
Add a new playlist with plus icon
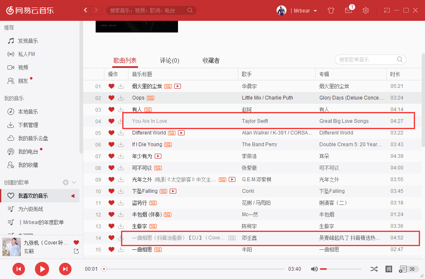(65, 182)
